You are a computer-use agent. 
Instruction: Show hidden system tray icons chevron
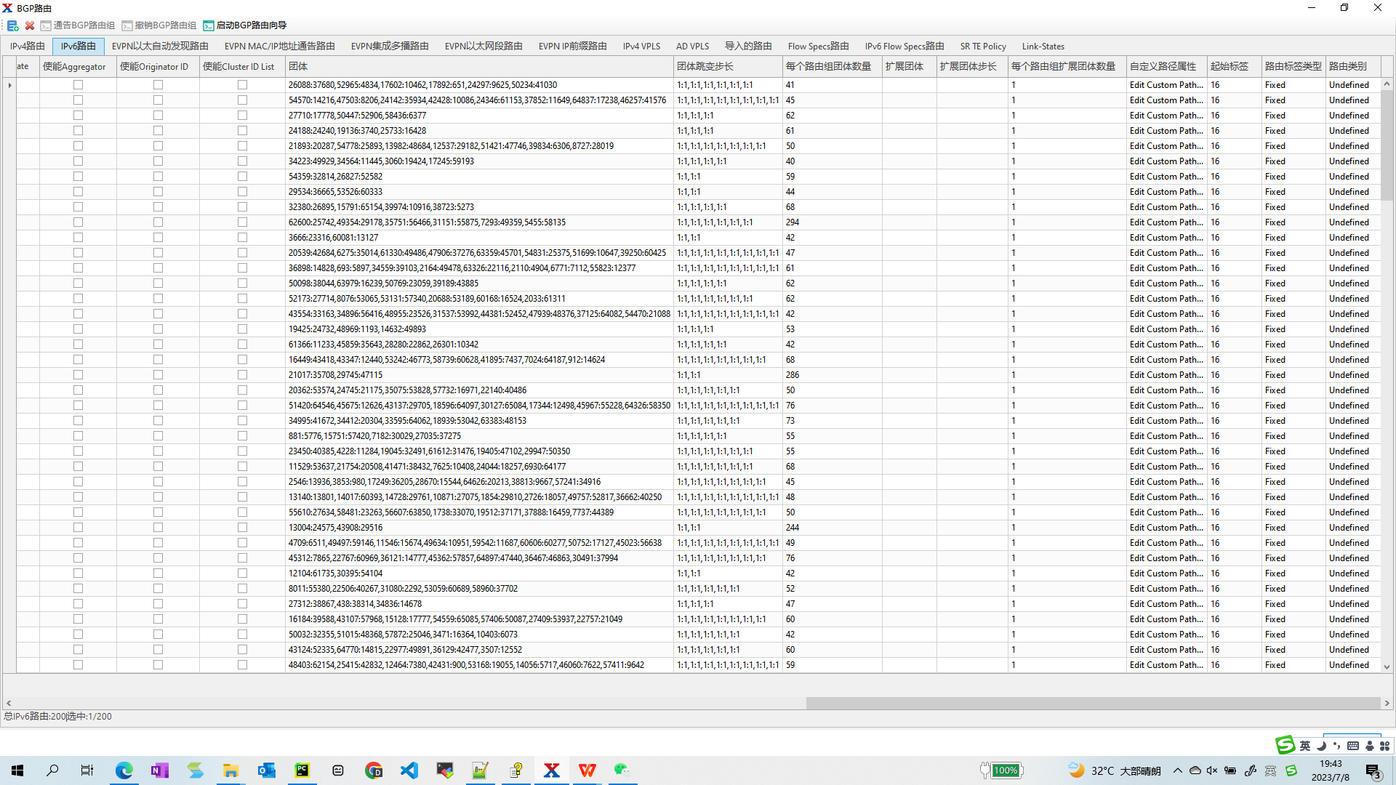(1177, 770)
